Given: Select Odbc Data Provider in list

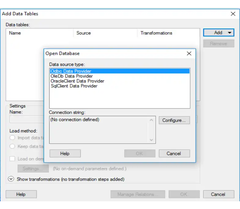Looking at the screenshot, I should pos(71,71).
